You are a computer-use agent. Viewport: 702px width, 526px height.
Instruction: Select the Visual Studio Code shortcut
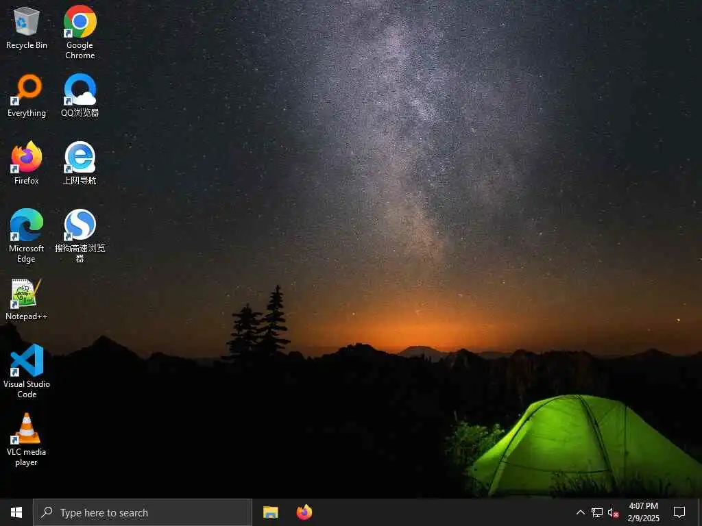point(27,371)
